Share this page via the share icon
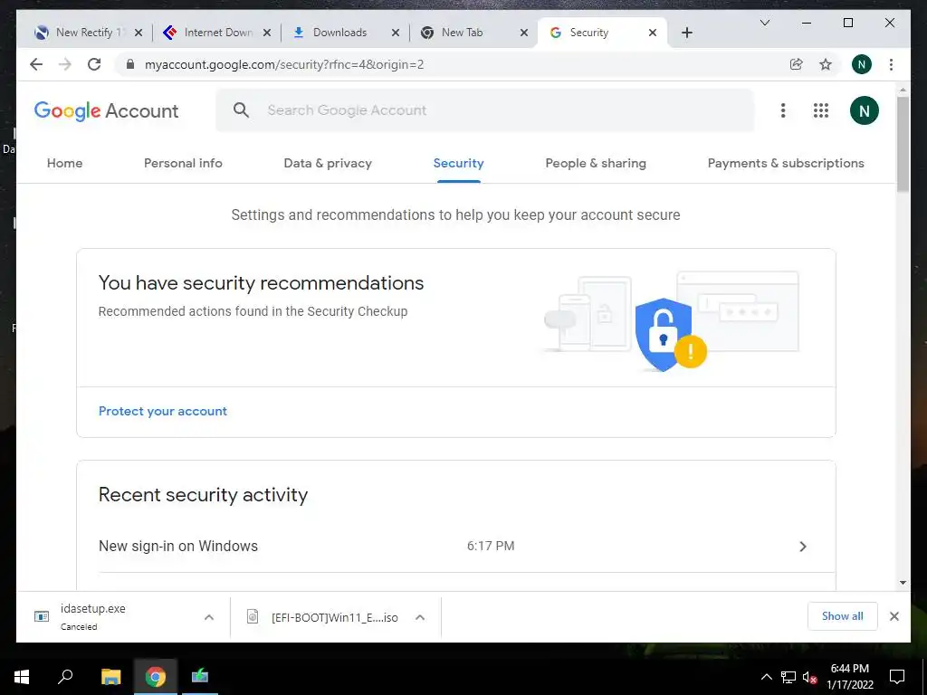927x695 pixels. click(x=797, y=64)
